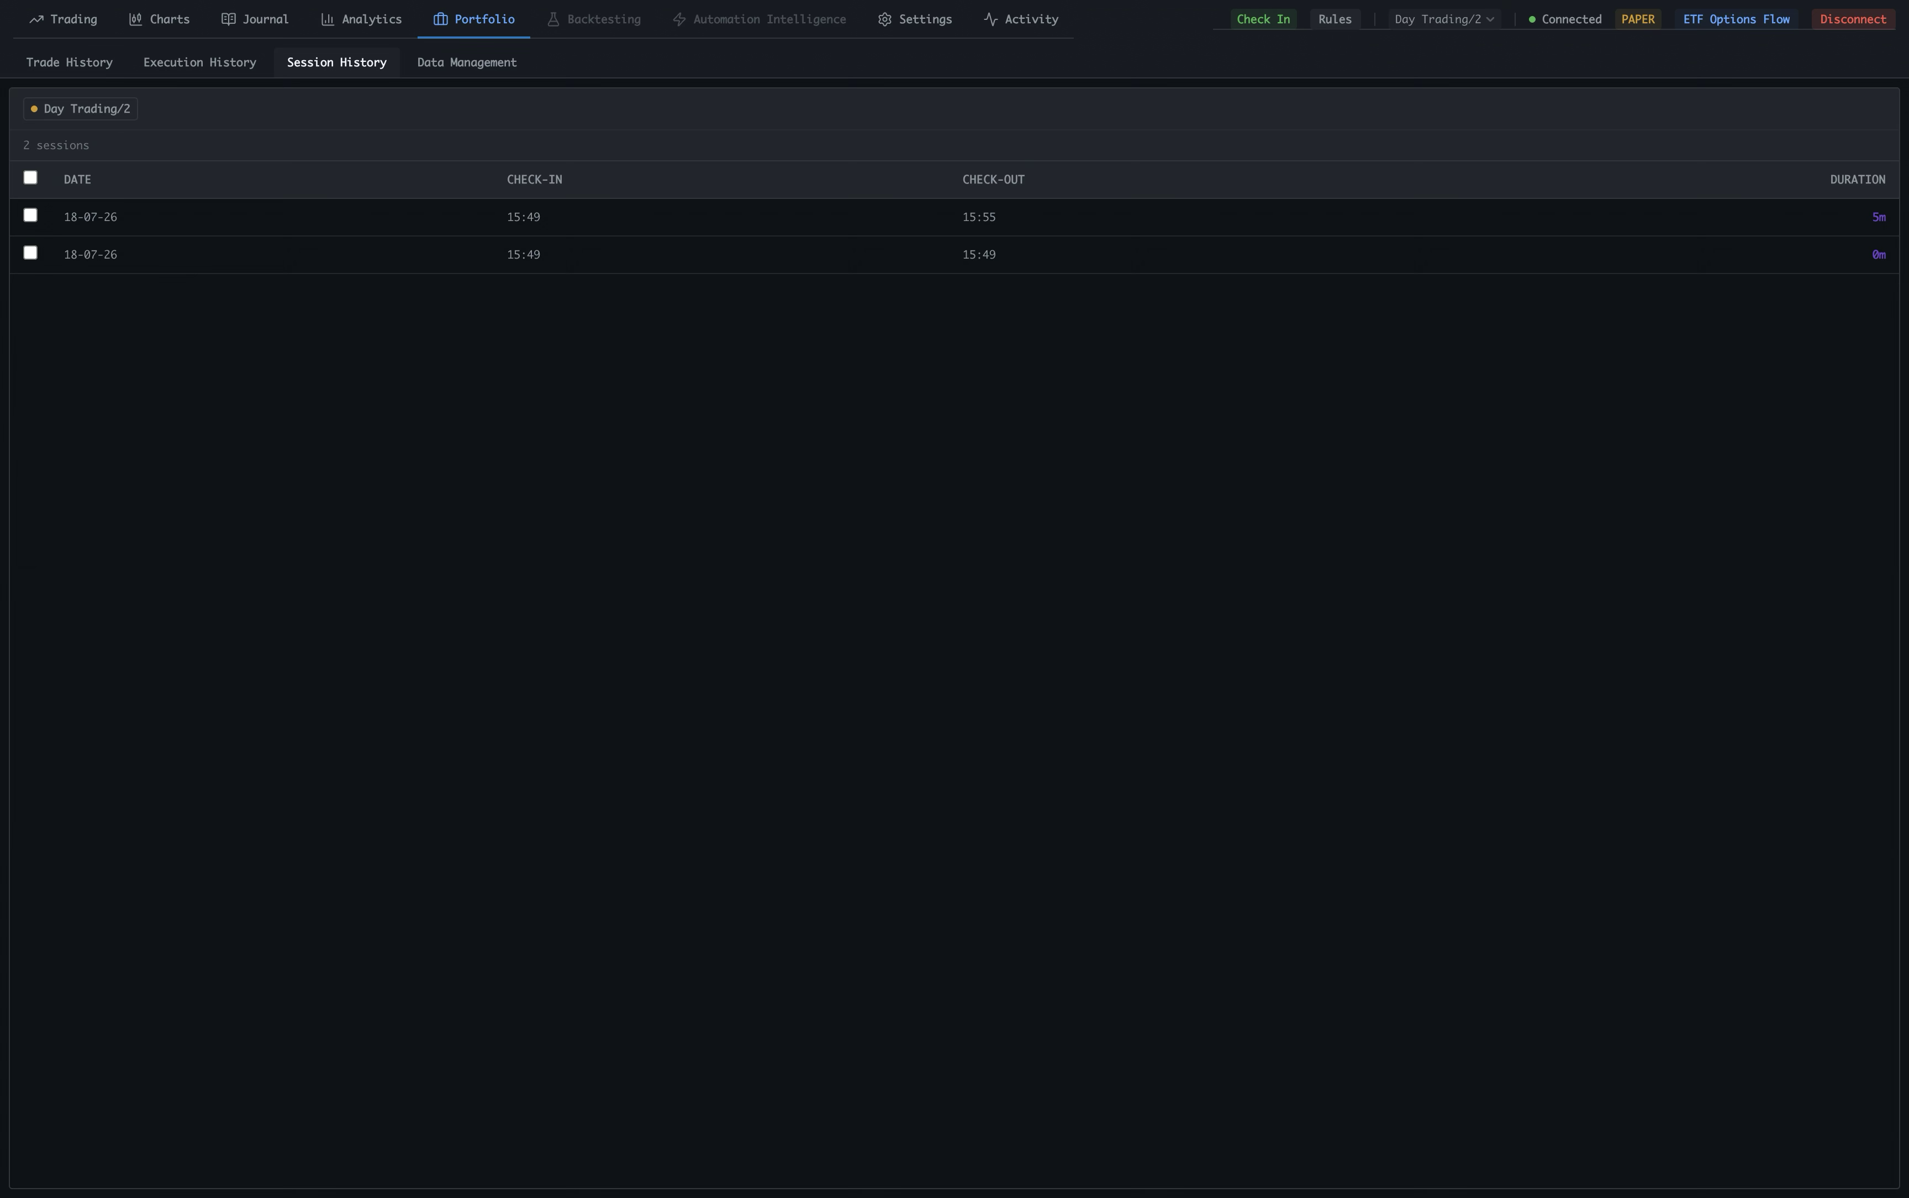
Task: Click the 15:49 check-out time cell
Action: click(979, 254)
